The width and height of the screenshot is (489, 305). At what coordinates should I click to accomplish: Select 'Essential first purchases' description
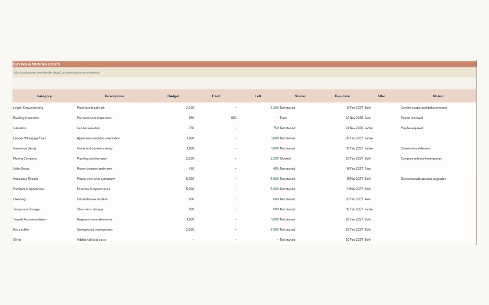(x=93, y=189)
